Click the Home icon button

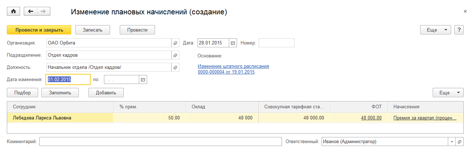point(14,11)
